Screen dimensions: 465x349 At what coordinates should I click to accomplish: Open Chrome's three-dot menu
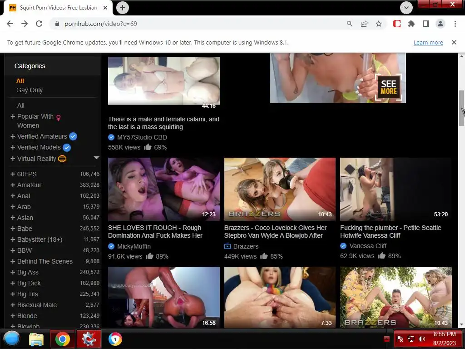[455, 24]
